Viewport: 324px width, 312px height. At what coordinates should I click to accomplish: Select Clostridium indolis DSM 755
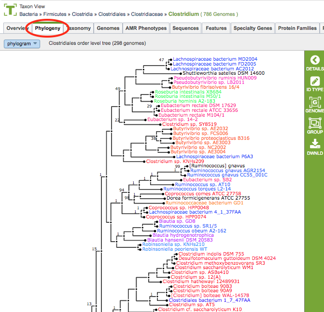[211, 254]
